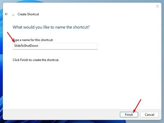Click the text "Click Finish to create the shortcut."
The width and height of the screenshot is (164, 123).
[36, 60]
